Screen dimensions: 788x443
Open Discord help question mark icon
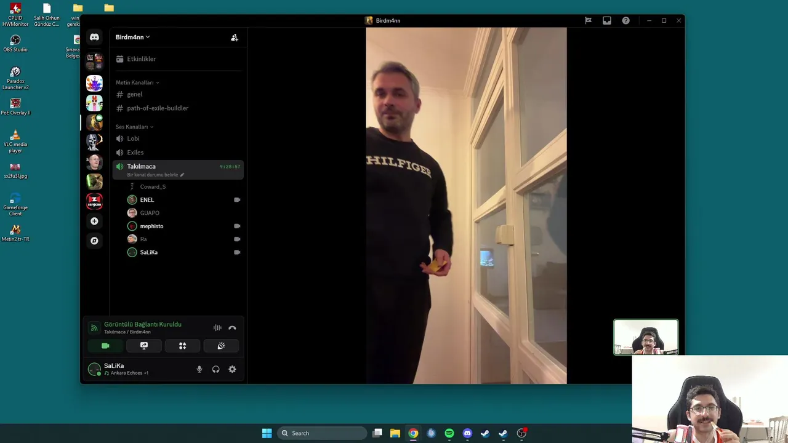[625, 20]
